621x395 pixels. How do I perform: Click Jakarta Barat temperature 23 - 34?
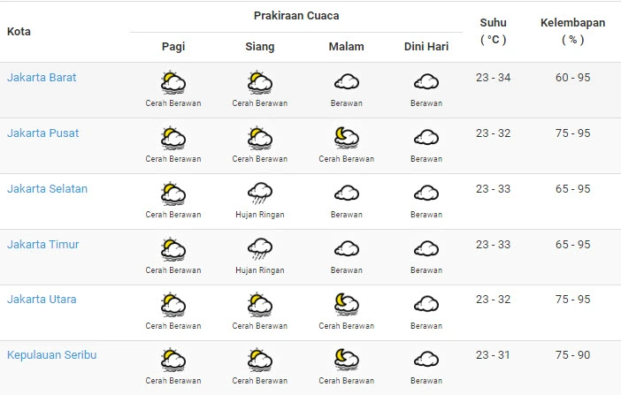(493, 78)
